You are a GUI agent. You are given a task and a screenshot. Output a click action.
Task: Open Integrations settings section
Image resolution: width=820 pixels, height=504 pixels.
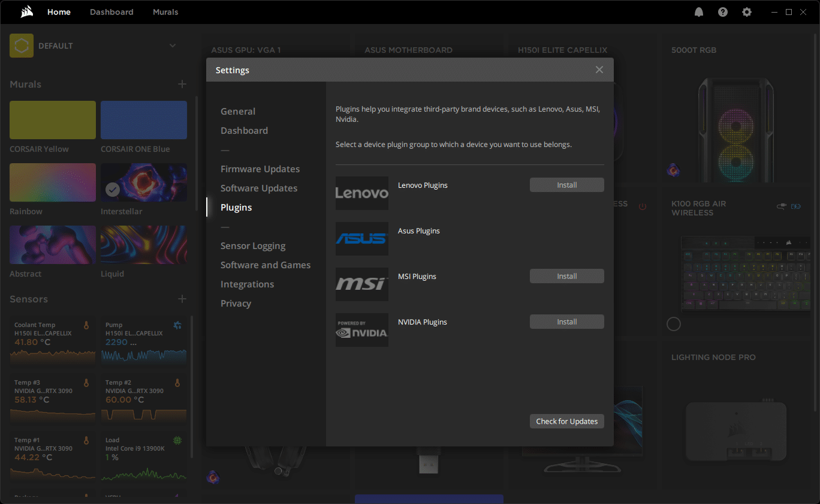pyautogui.click(x=247, y=284)
